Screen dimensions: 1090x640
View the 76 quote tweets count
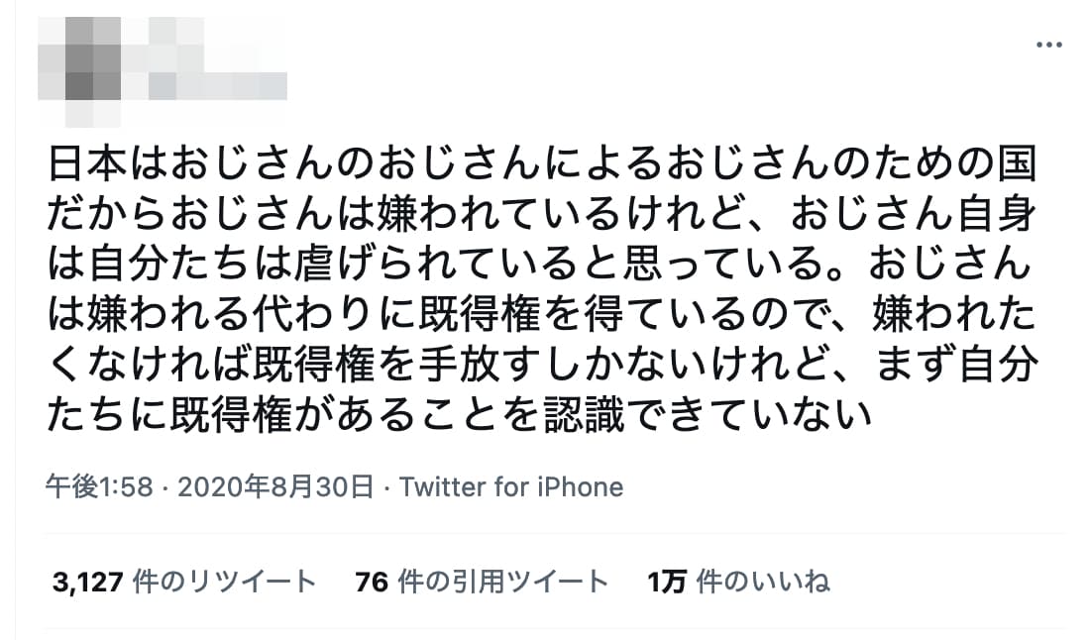pyautogui.click(x=371, y=582)
